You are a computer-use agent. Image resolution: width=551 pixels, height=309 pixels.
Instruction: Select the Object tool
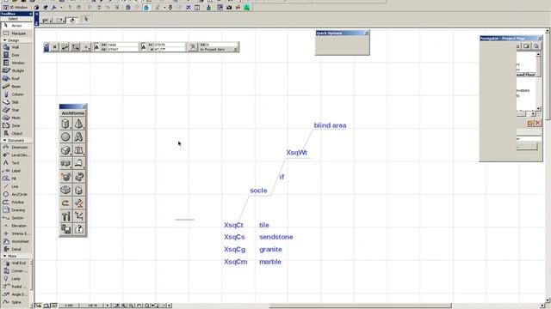point(15,133)
